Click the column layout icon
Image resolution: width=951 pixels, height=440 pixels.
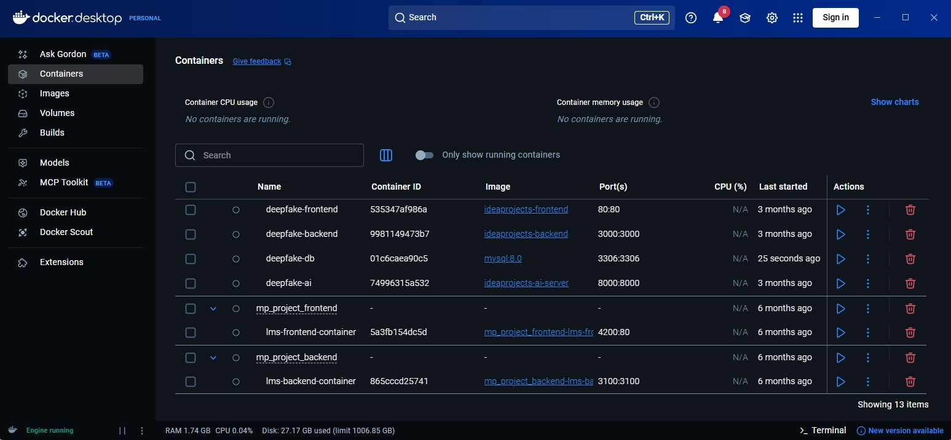tap(386, 155)
